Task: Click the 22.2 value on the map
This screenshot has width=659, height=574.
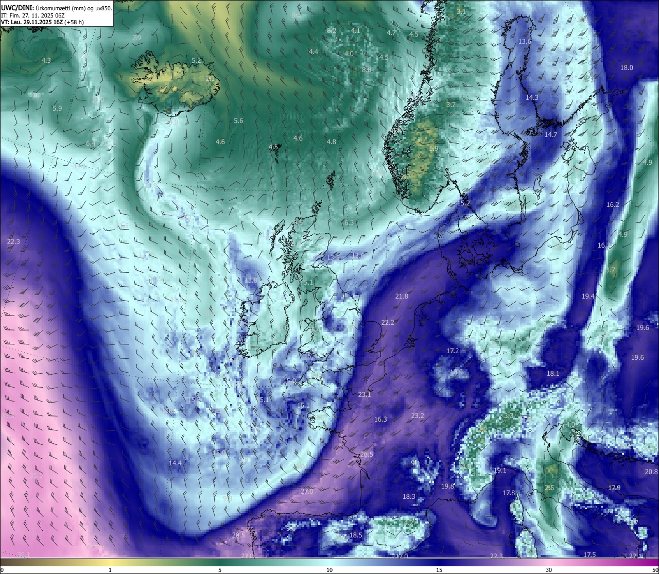Action: 388,323
